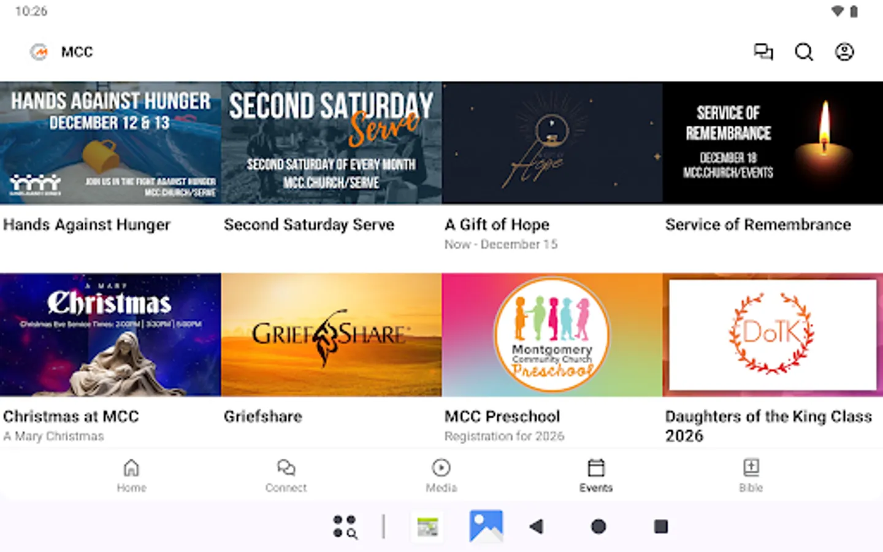Image resolution: width=883 pixels, height=552 pixels.
Task: Tap the Android home circle button
Action: pos(598,526)
